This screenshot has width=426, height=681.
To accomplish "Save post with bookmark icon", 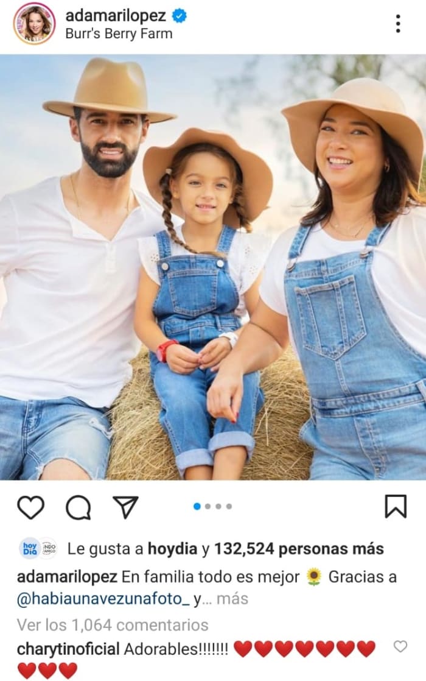I will pos(396,506).
